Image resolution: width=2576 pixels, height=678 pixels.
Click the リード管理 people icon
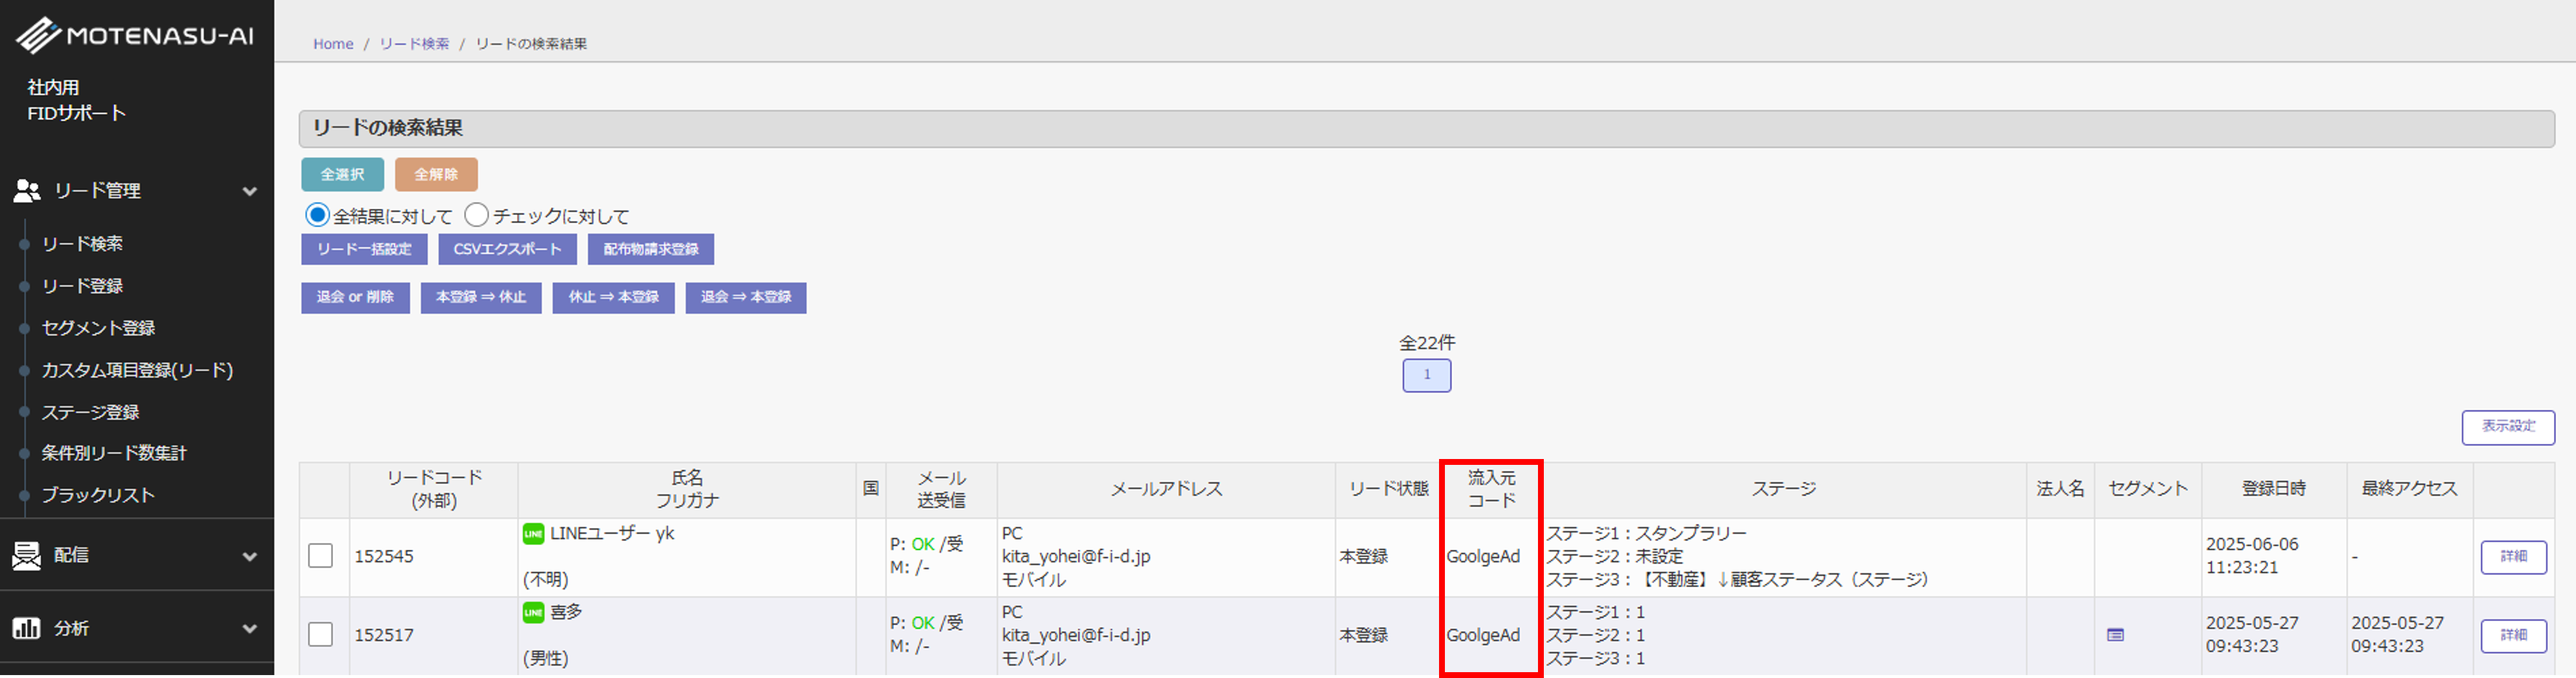coord(27,191)
